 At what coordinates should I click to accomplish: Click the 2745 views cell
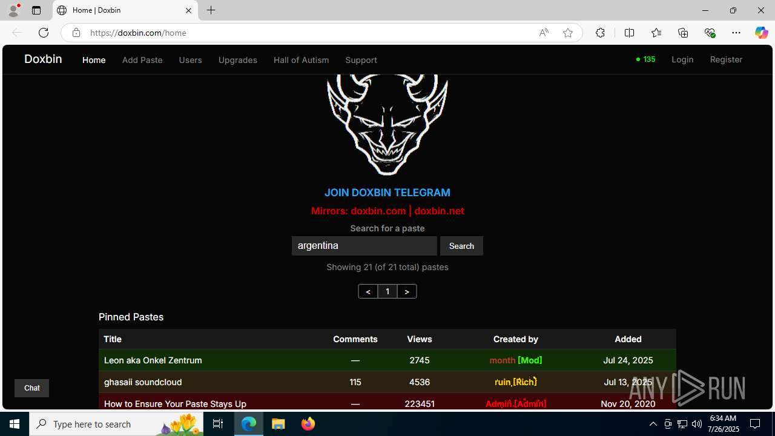420,360
